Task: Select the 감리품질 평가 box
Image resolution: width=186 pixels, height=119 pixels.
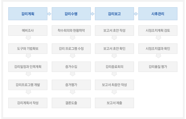Action: coord(158,67)
